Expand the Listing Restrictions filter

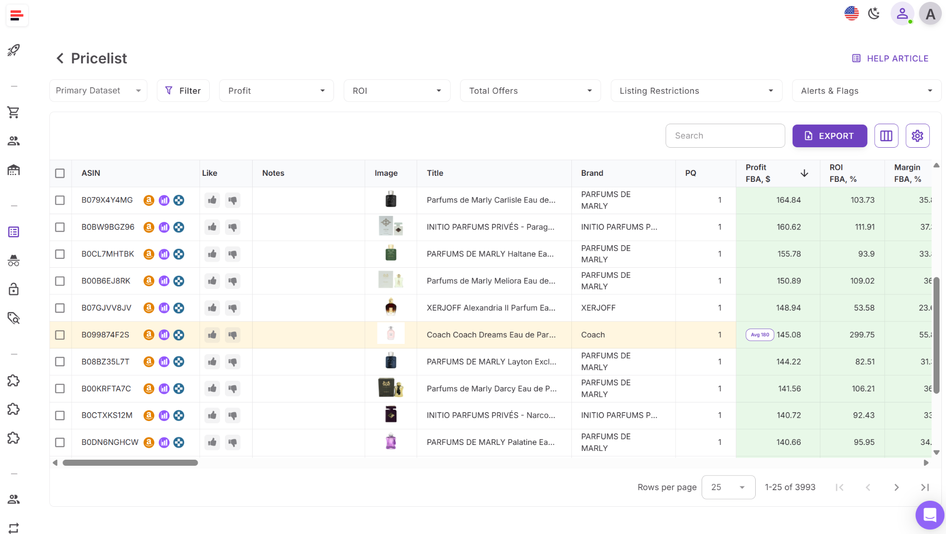point(696,90)
